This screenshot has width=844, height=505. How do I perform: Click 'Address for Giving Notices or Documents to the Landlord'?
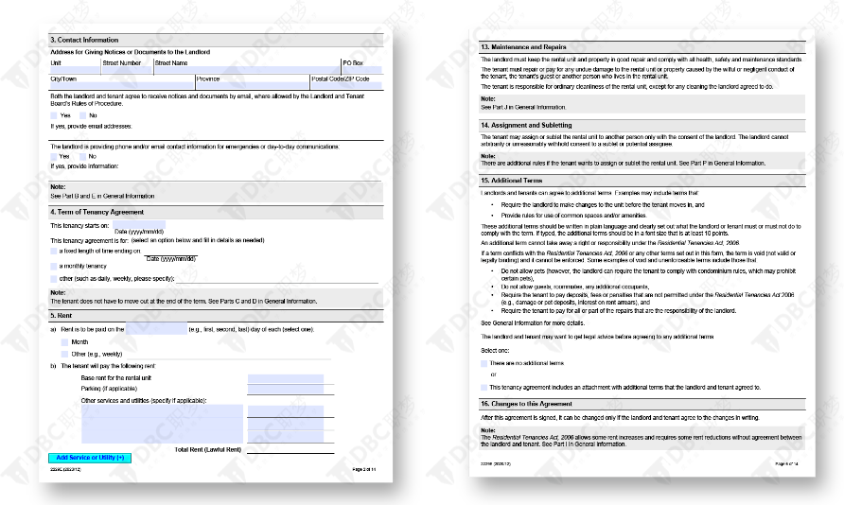pyautogui.click(x=131, y=52)
